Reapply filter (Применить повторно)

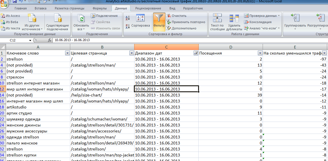click(186, 22)
